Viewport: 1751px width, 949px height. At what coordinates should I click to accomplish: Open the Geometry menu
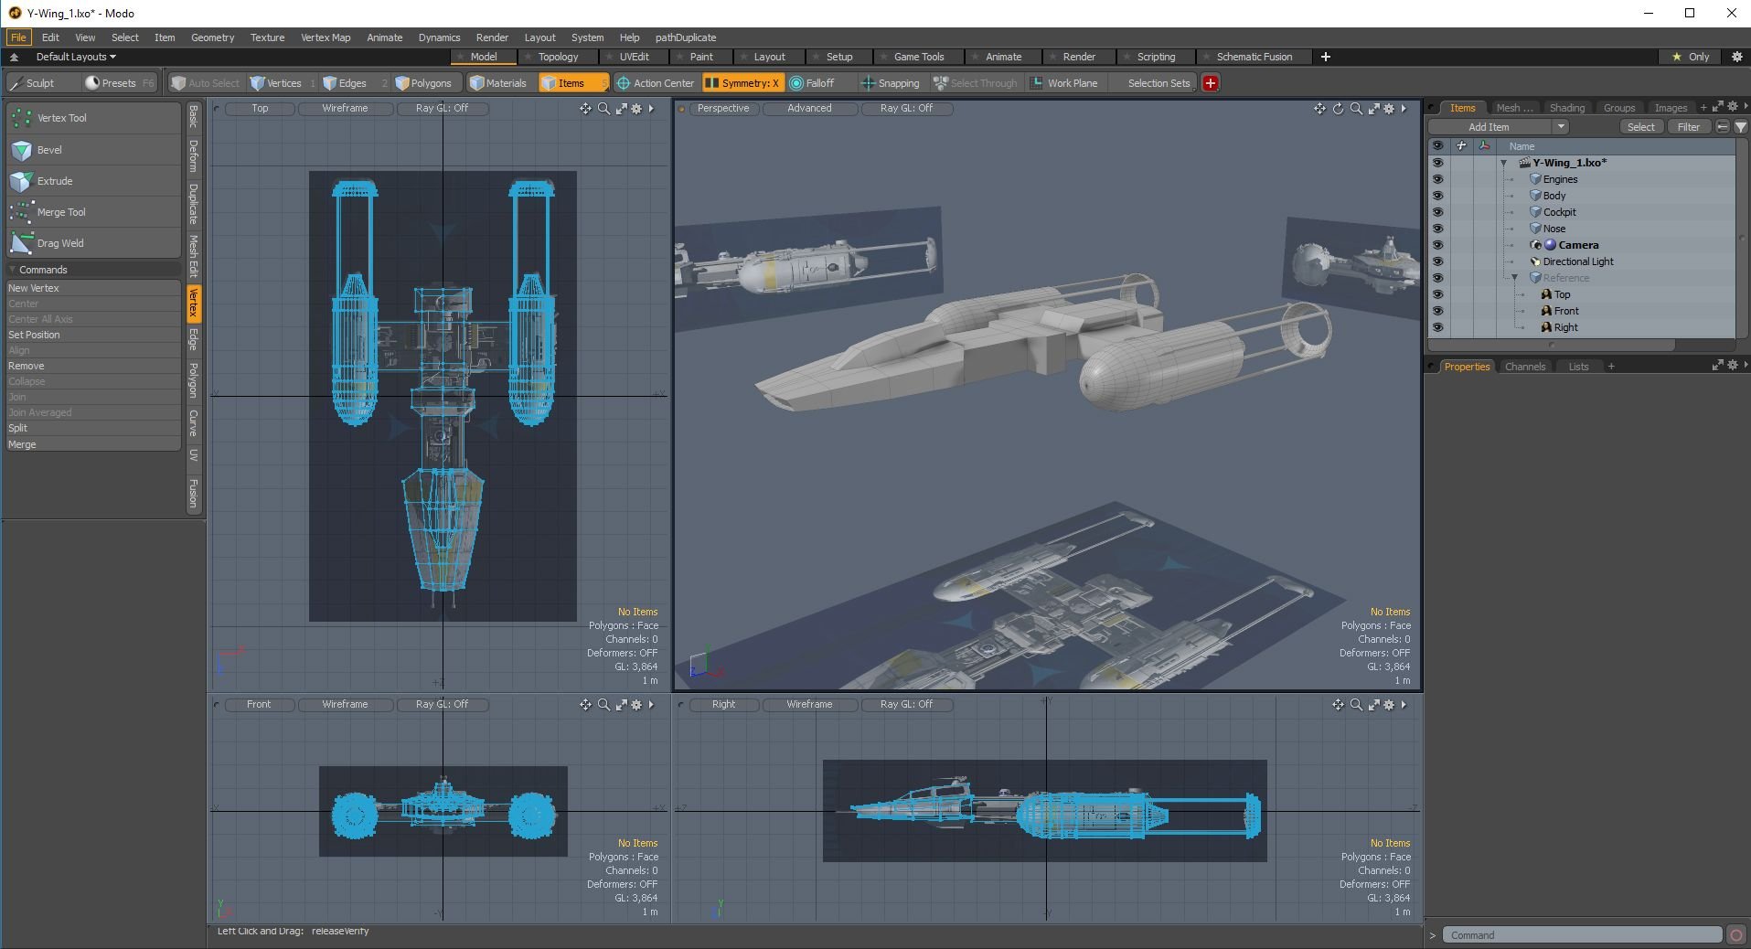click(x=213, y=37)
